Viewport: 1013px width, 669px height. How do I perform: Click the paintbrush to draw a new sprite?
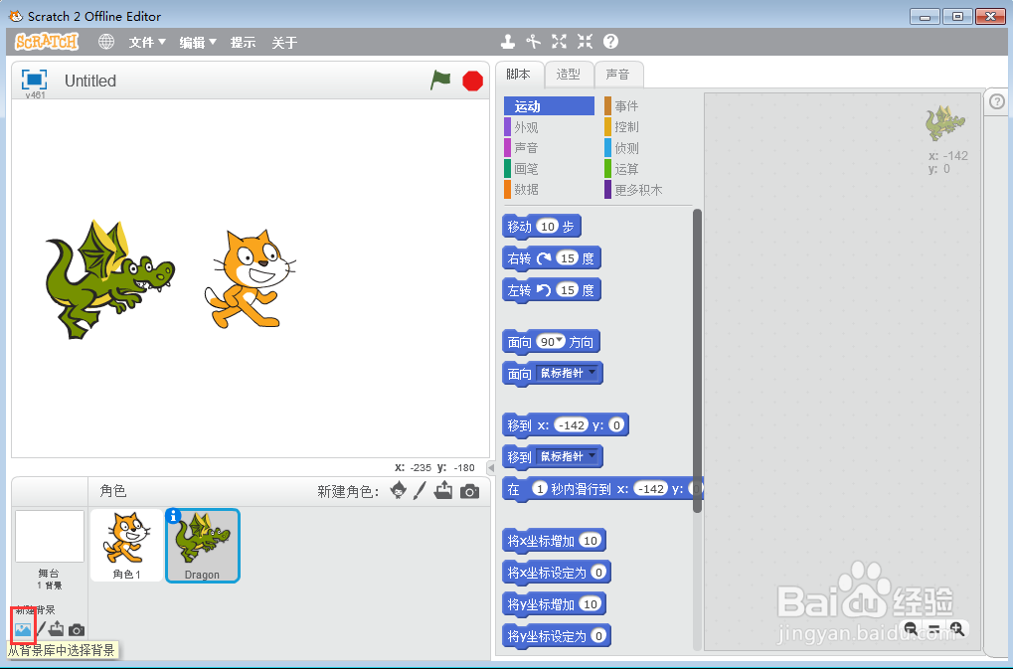coord(422,490)
